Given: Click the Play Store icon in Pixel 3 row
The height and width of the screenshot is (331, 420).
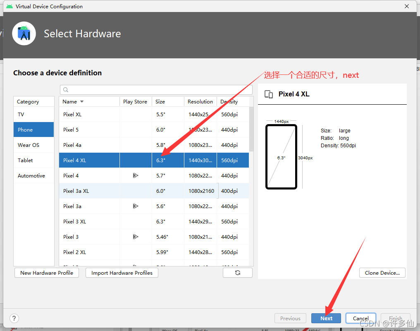Looking at the screenshot, I should [136, 237].
